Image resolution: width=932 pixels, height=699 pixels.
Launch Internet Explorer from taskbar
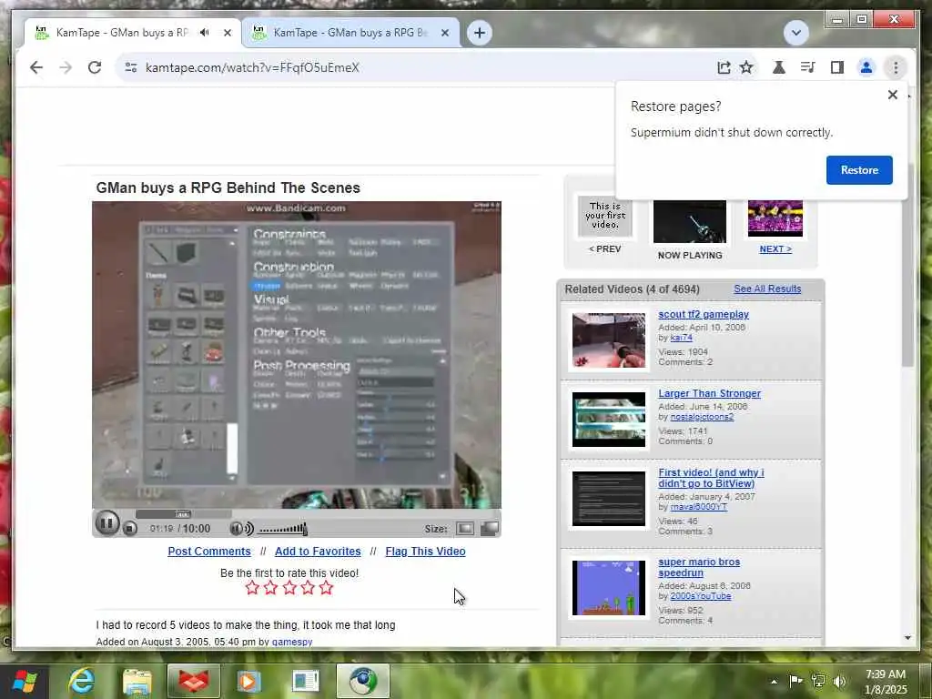pyautogui.click(x=80, y=682)
